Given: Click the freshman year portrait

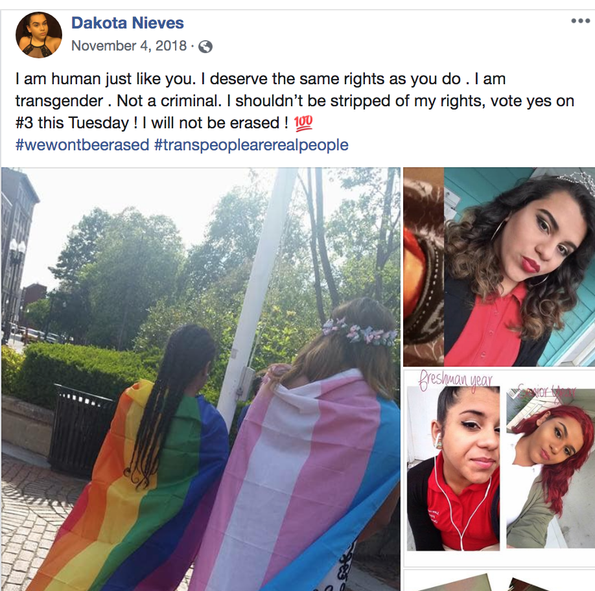Looking at the screenshot, I should (x=454, y=469).
